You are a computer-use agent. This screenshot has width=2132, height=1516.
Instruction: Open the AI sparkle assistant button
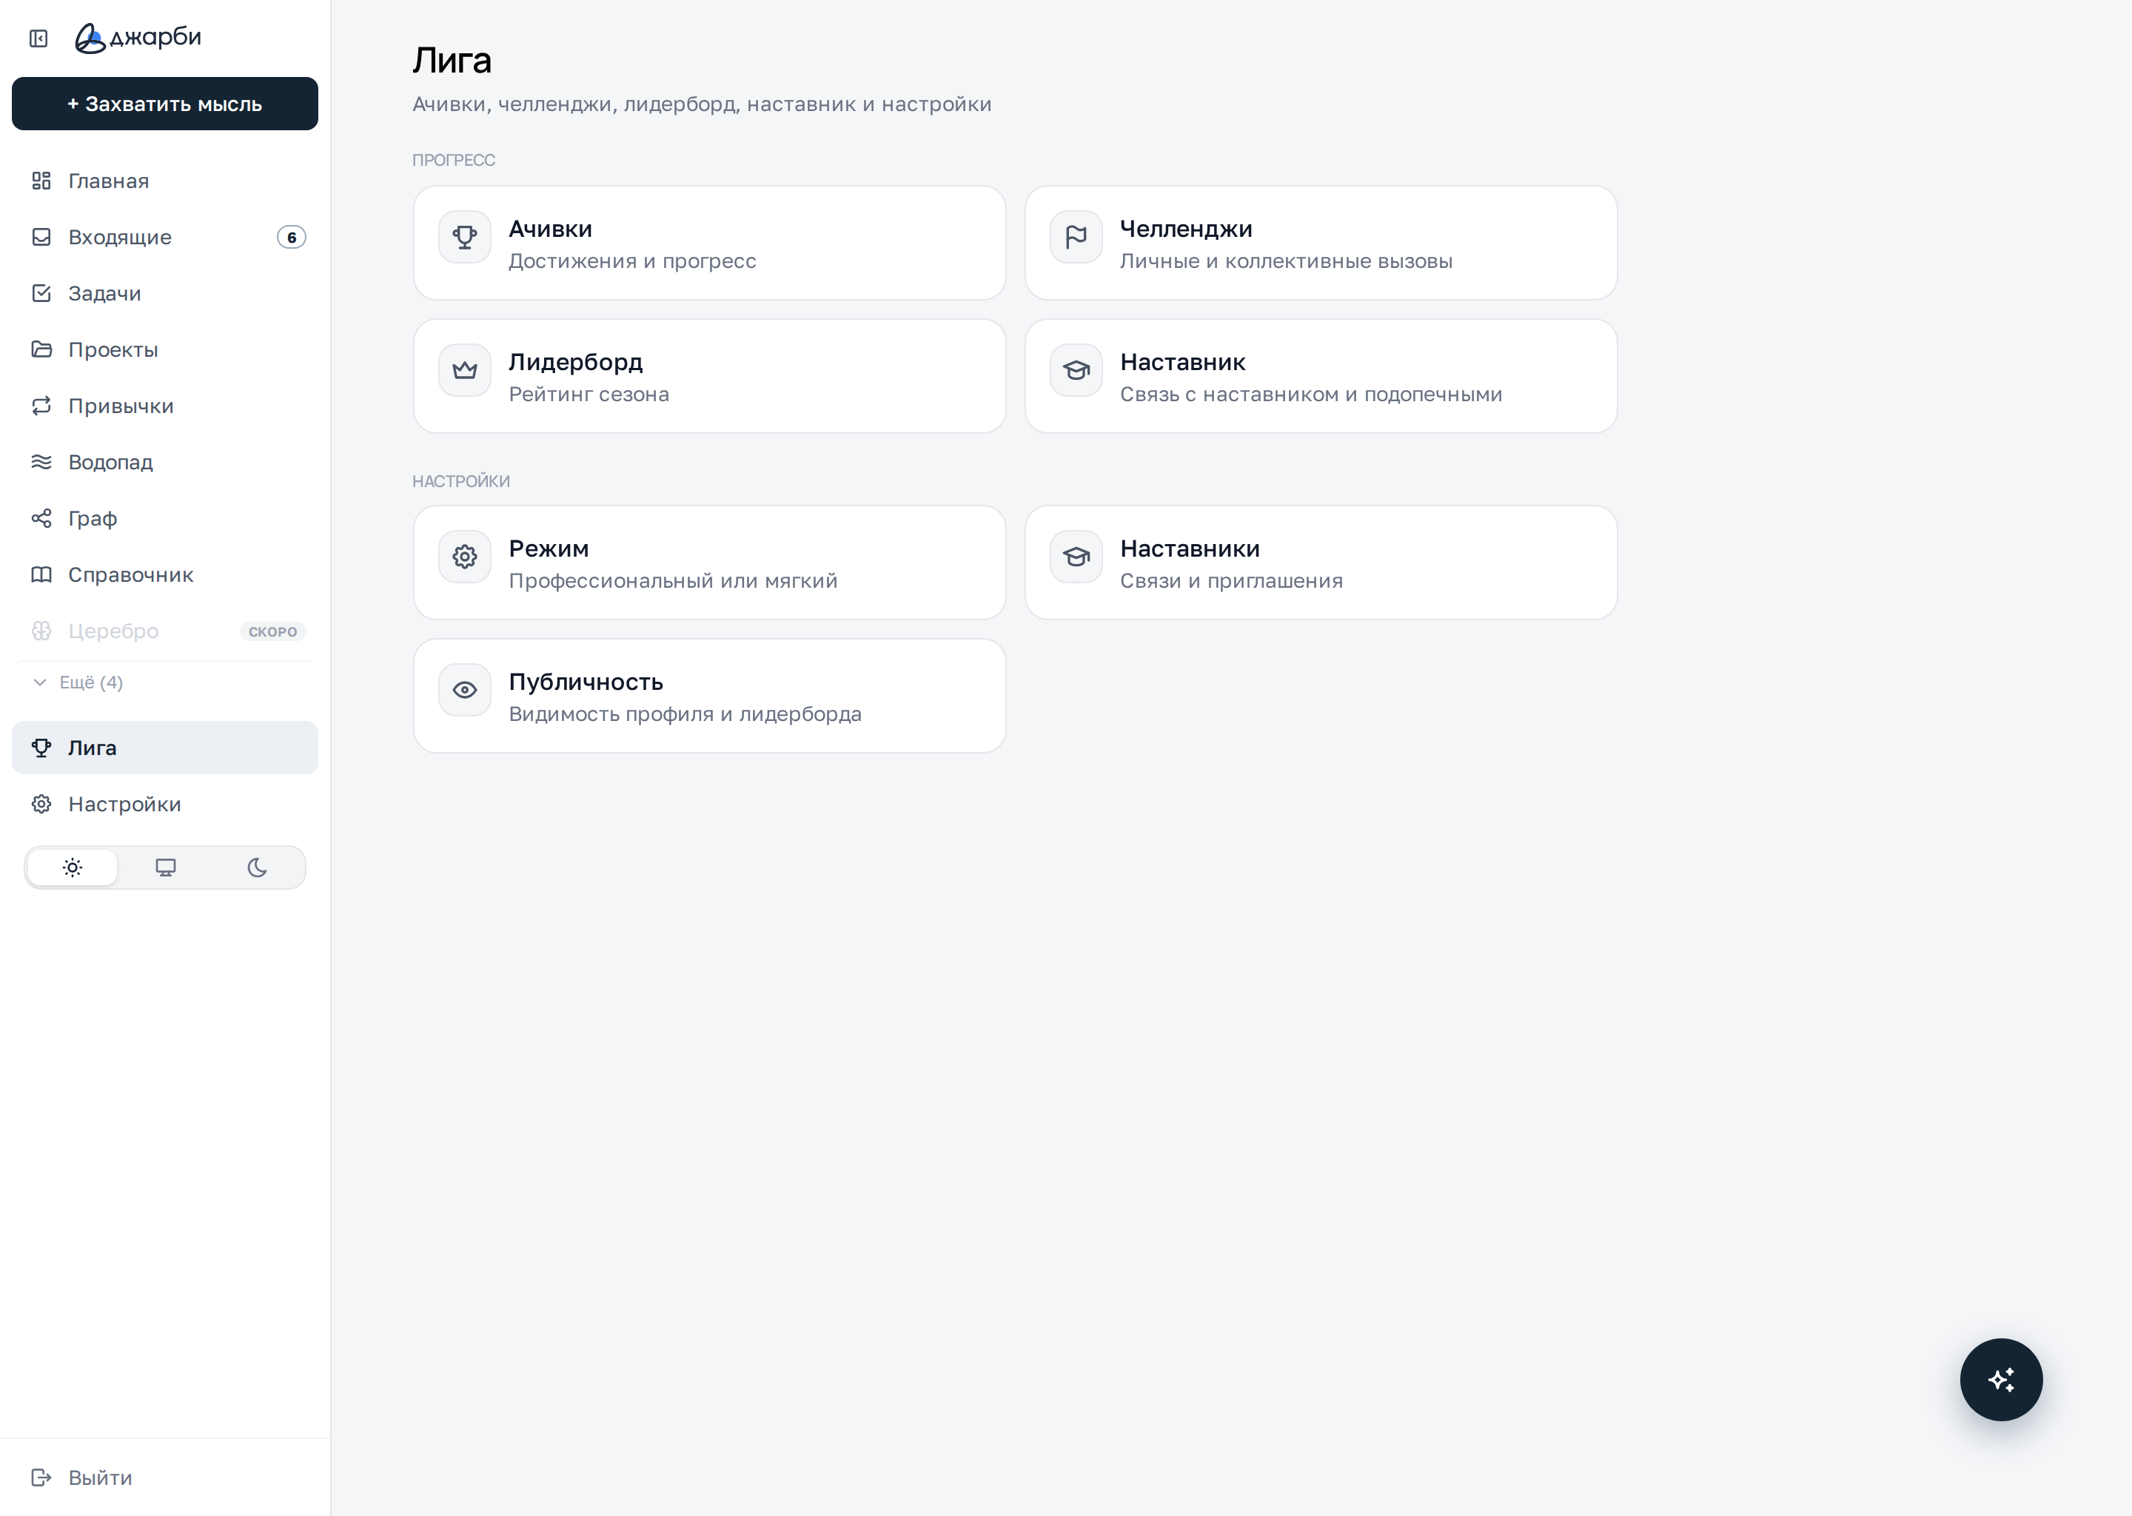click(x=2000, y=1379)
